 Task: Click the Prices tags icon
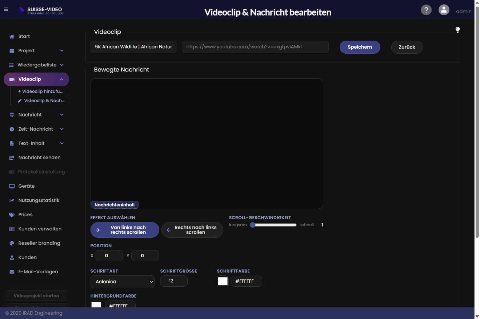[12, 214]
